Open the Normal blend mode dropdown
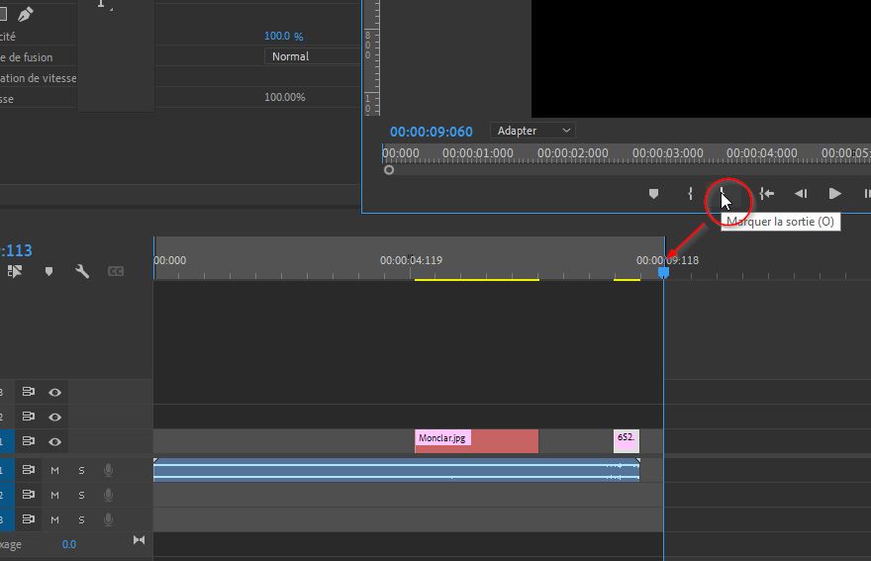The image size is (871, 561). pos(312,56)
